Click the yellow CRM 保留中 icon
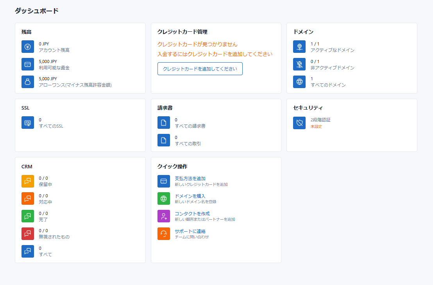 point(28,181)
